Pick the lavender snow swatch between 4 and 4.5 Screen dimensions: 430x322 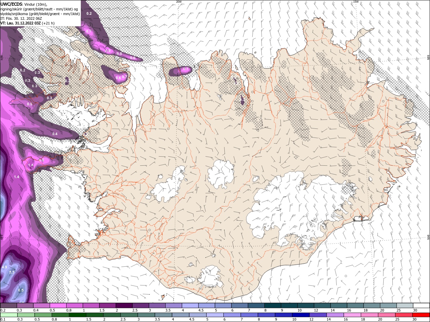189,306
